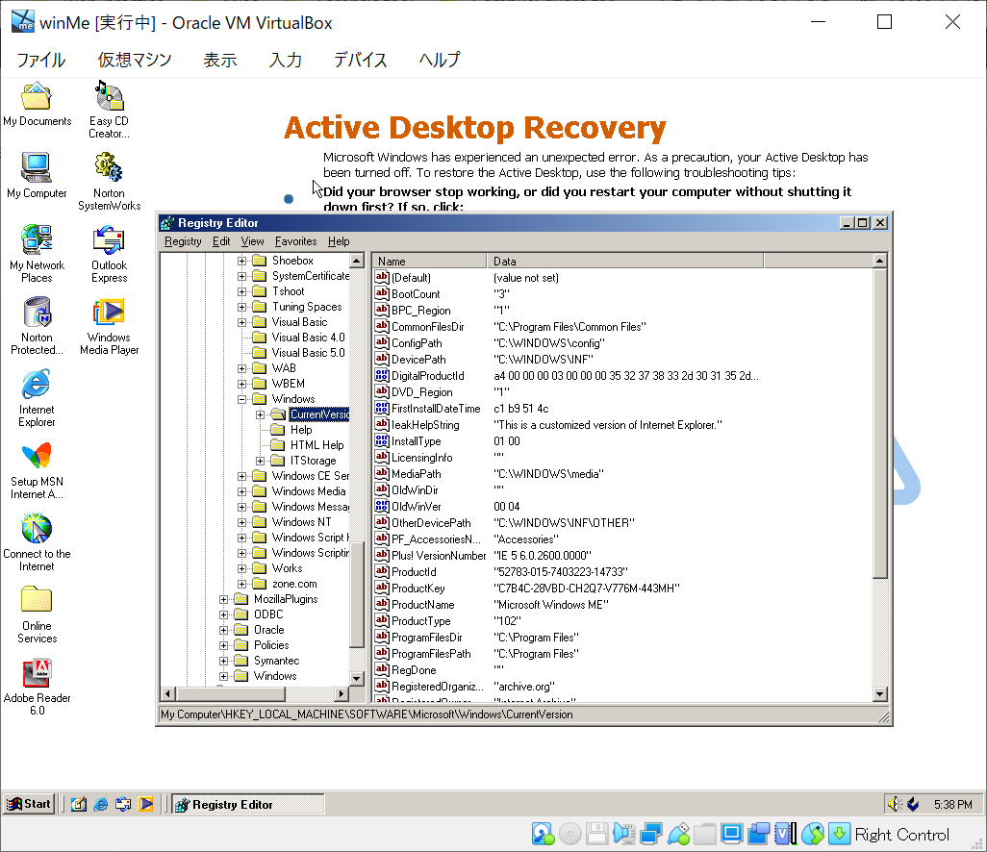
Task: Click the values pane scroll down arrow
Action: point(880,694)
